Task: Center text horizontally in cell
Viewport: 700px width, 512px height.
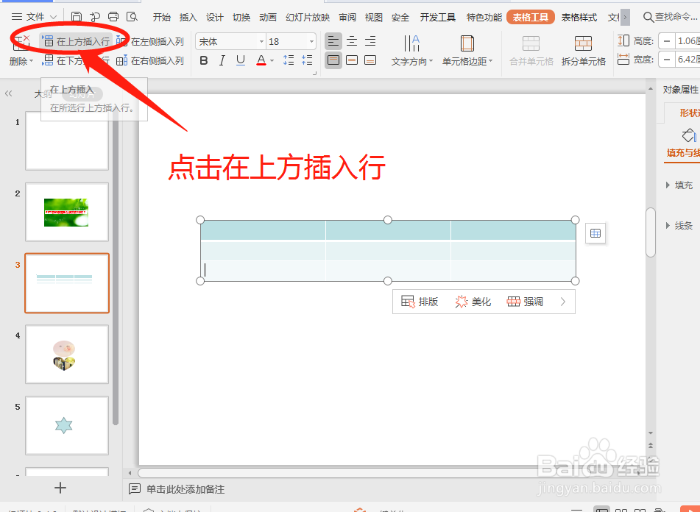Action: (x=352, y=41)
